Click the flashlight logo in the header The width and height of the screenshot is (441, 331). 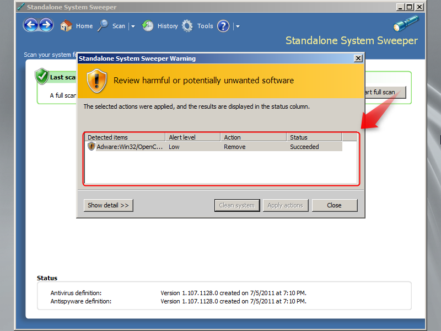406,23
